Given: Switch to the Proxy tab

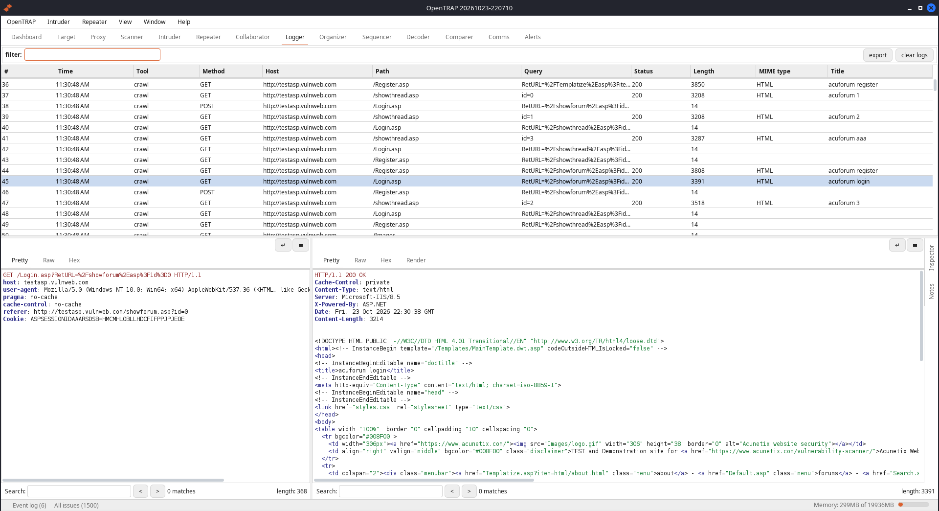Looking at the screenshot, I should point(98,37).
